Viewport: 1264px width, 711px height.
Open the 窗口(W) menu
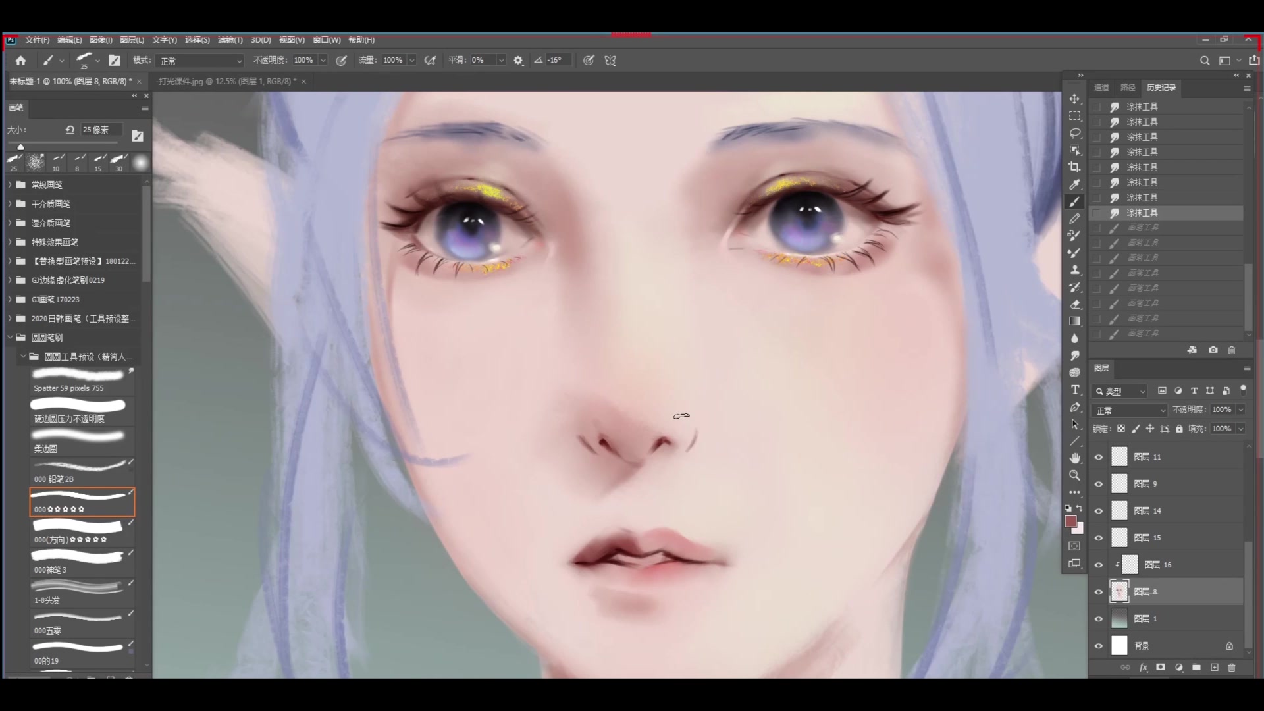[x=327, y=40]
